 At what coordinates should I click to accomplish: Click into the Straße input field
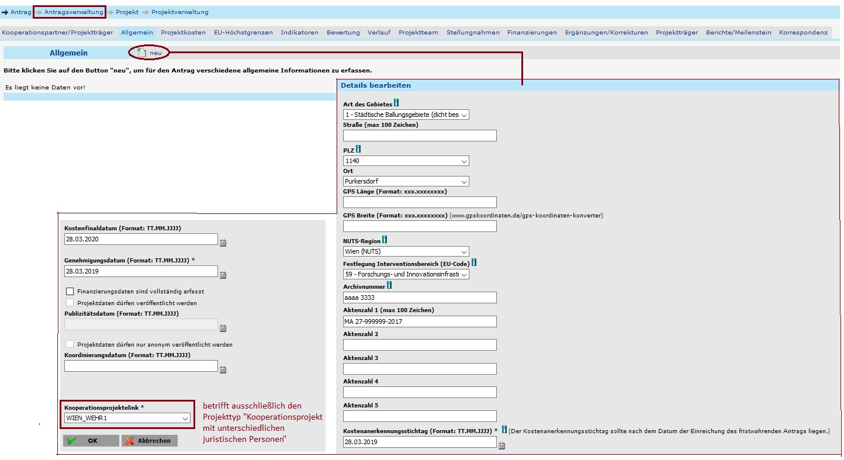[x=420, y=136]
